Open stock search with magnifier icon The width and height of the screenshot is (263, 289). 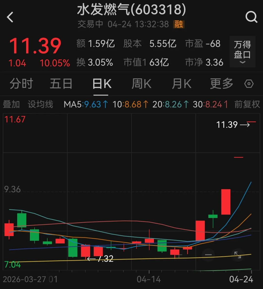pyautogui.click(x=251, y=17)
